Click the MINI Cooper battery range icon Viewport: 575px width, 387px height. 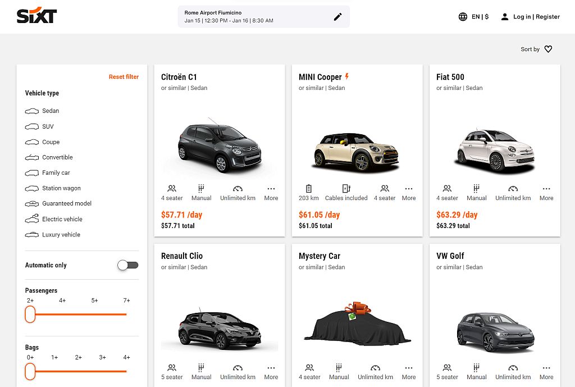click(309, 189)
